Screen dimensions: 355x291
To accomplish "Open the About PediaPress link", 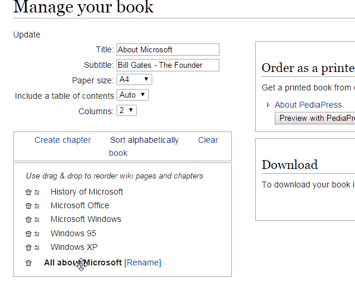I will [308, 105].
